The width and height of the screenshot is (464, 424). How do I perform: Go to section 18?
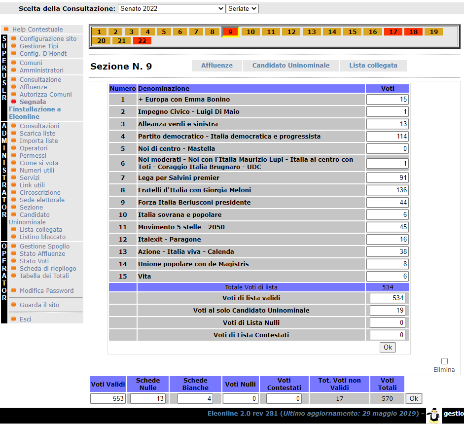pos(413,32)
